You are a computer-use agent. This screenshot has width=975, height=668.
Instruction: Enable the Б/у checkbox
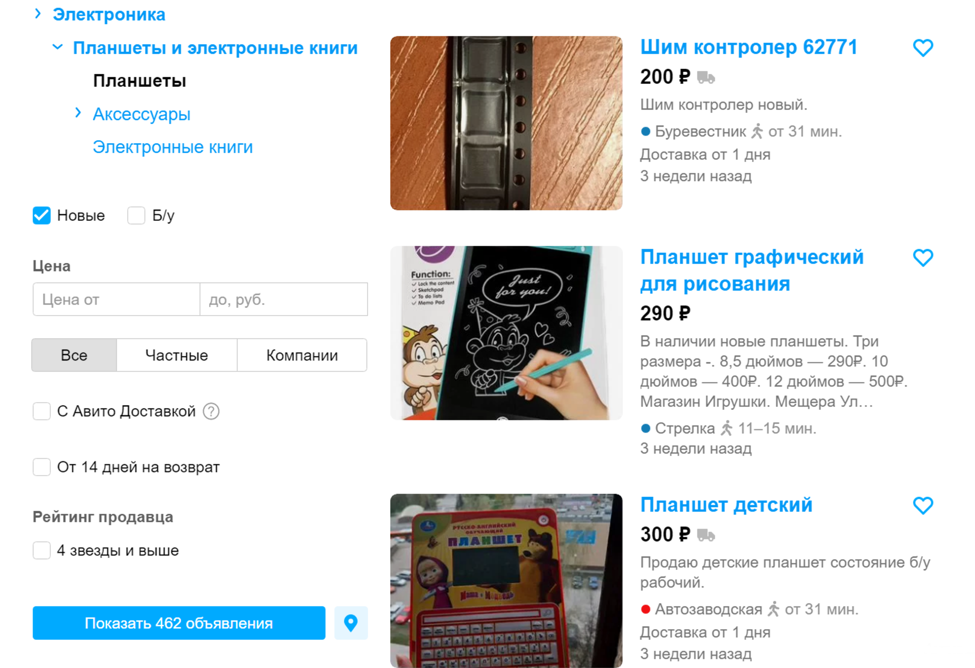(136, 215)
